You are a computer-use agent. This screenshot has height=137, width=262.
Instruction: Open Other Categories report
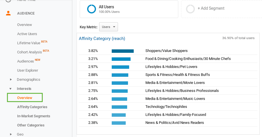tap(31, 125)
